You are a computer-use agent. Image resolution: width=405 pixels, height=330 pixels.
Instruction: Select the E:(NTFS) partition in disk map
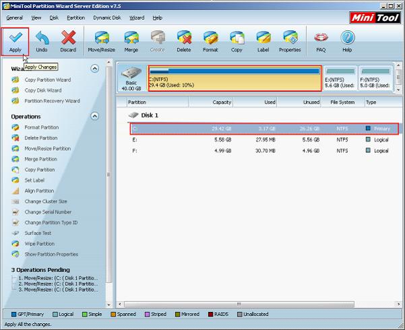(340, 78)
